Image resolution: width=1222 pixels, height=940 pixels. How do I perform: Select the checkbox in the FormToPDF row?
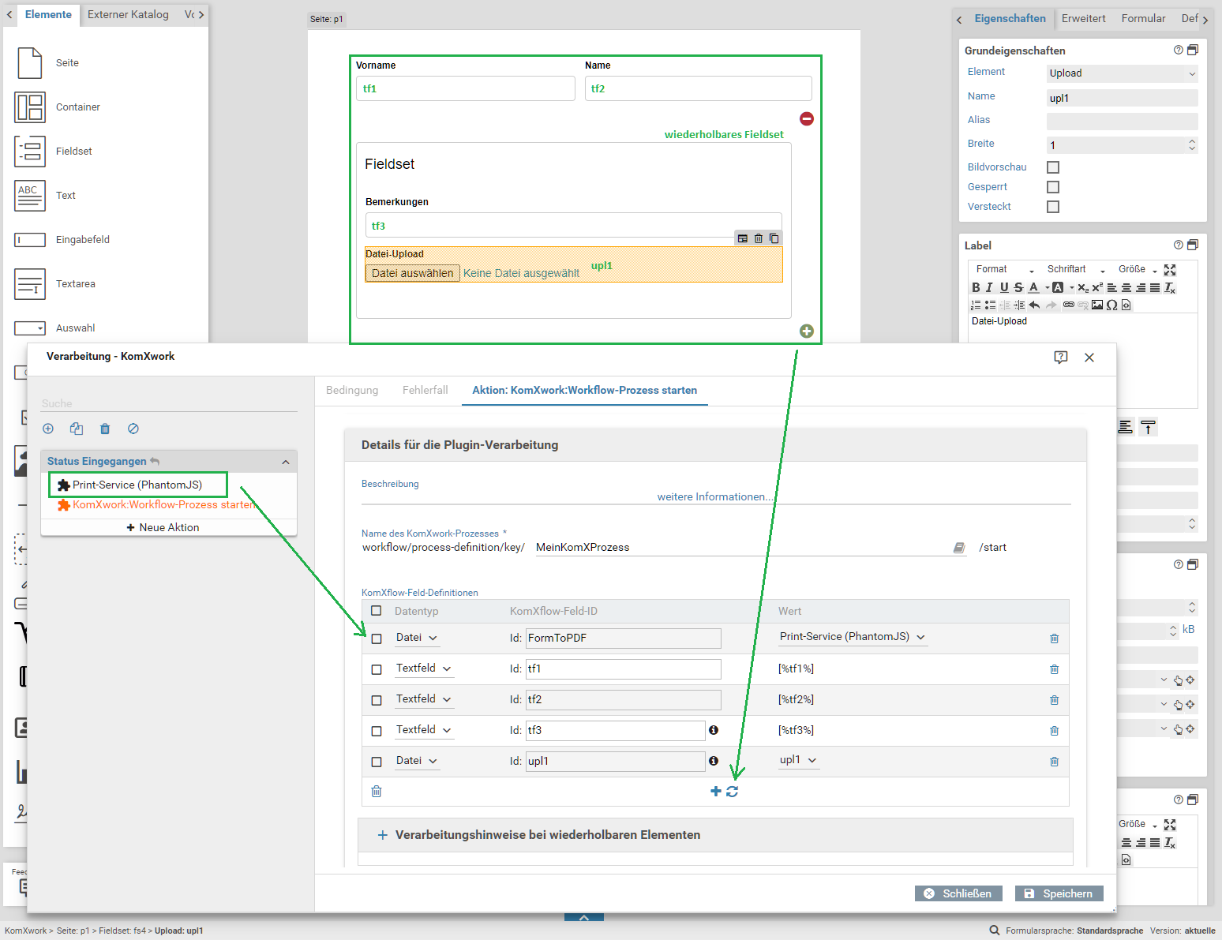pos(377,639)
